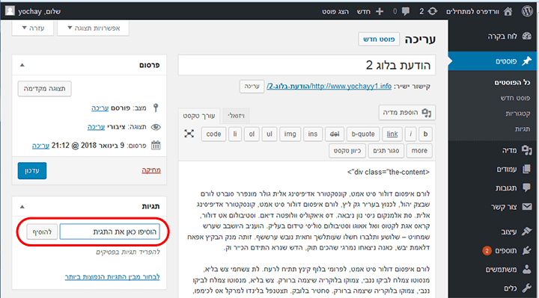Open New Post submenu item
This screenshot has width=539, height=298.
click(515, 98)
